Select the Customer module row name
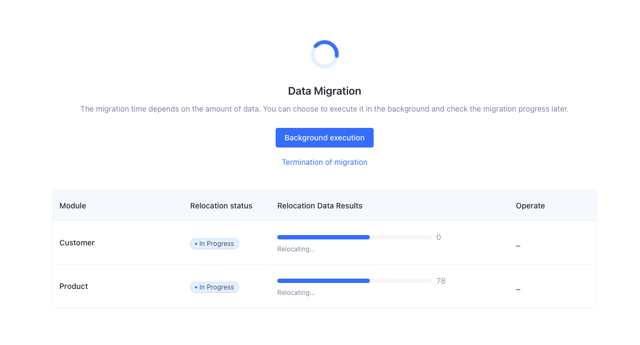The image size is (640, 345). (77, 243)
